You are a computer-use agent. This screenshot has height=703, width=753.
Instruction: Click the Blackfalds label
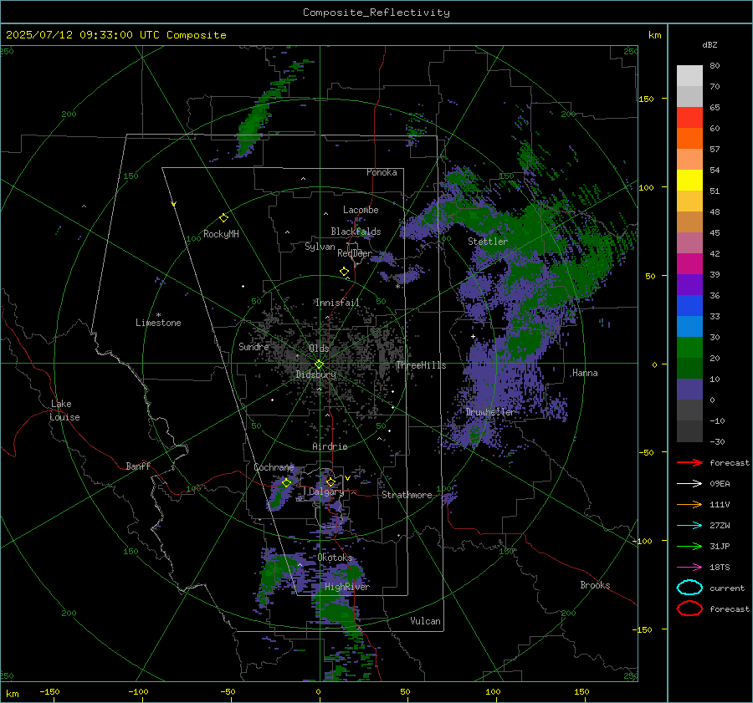(x=356, y=232)
